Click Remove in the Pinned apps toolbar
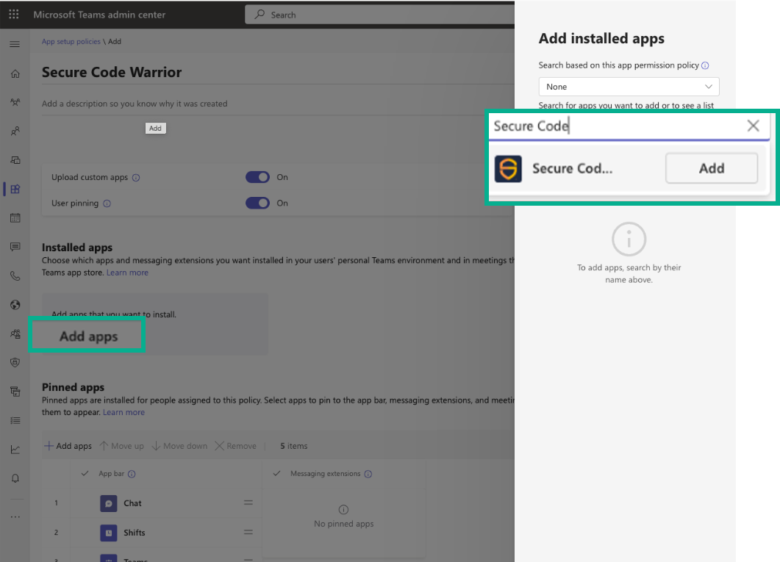The image size is (780, 562). pos(236,446)
